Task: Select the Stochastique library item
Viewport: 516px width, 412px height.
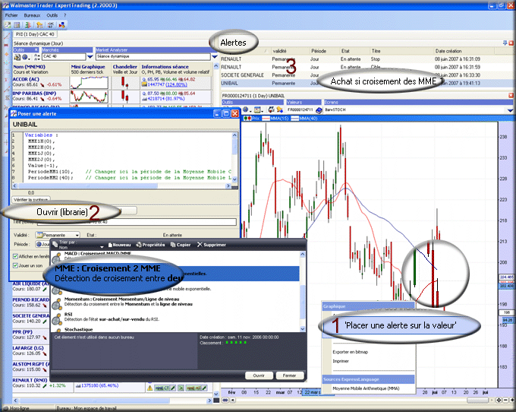Action: 176,329
